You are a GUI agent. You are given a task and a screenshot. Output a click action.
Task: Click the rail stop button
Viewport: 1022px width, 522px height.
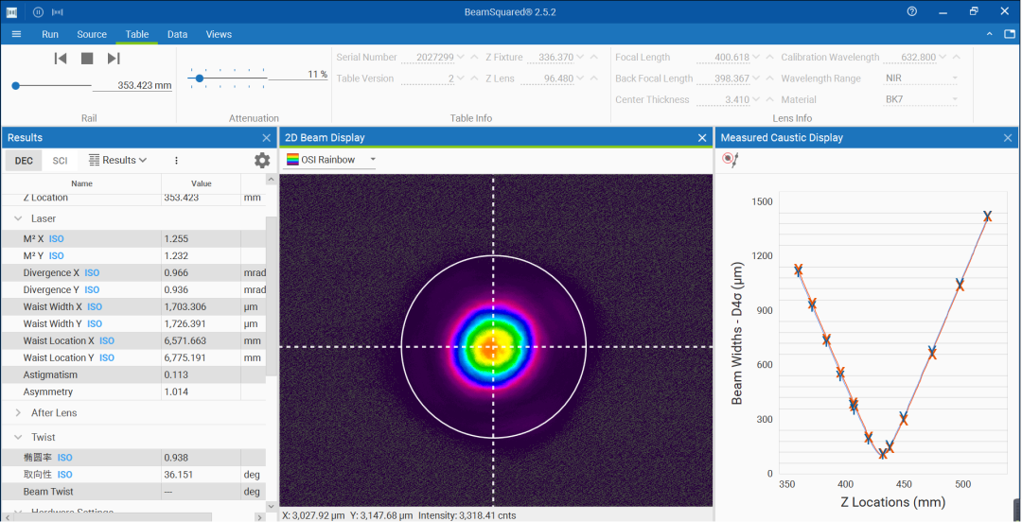pos(87,59)
